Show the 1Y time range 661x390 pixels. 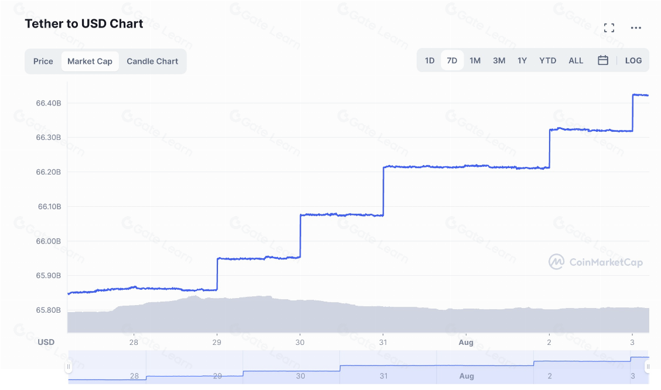pyautogui.click(x=522, y=60)
